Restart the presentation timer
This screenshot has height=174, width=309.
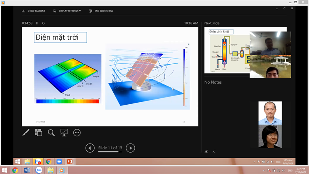click(x=43, y=23)
